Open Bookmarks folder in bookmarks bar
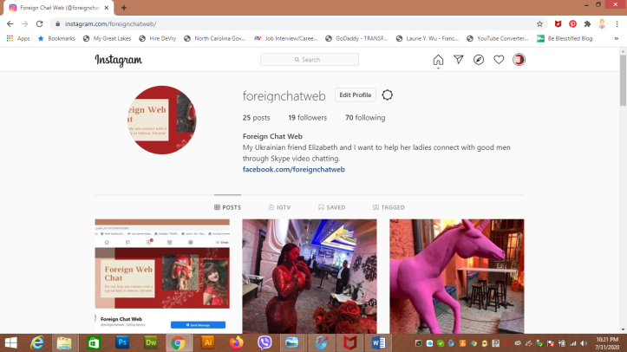 coord(56,38)
